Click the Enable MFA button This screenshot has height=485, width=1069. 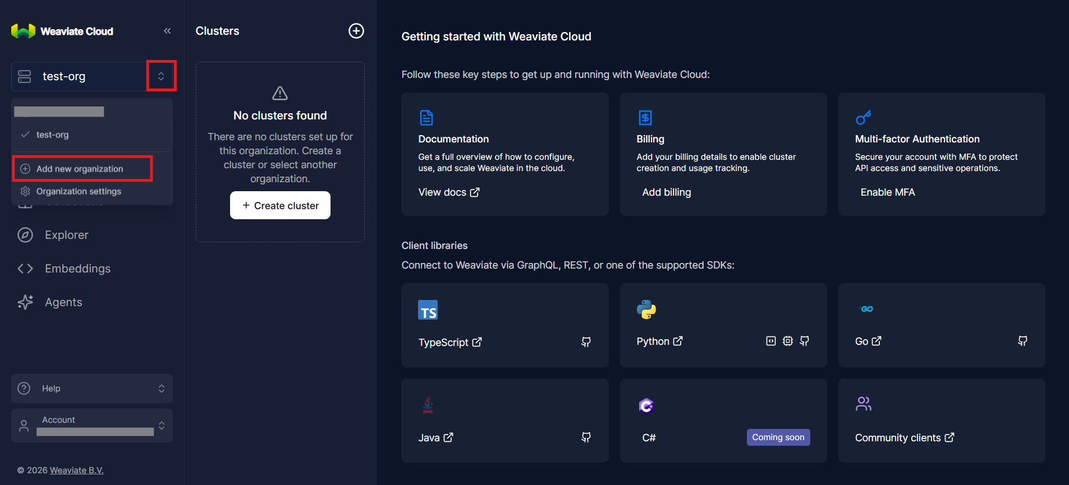(887, 192)
